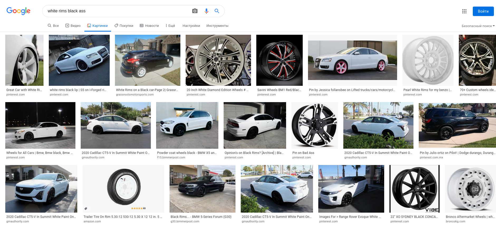
Task: Open Opinion's on Black Rims Charger image
Action: click(255, 126)
